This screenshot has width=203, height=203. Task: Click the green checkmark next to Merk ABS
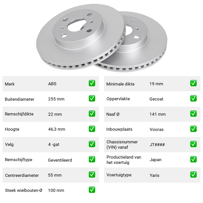[x=92, y=83]
